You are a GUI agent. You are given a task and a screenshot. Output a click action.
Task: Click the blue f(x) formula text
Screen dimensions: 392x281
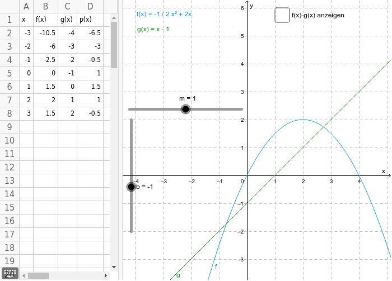pyautogui.click(x=164, y=14)
